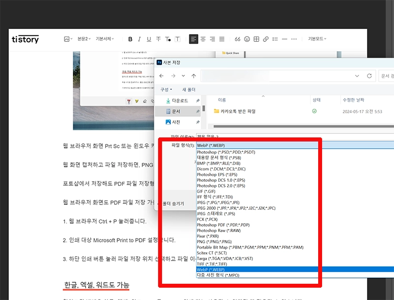Insert a table
Viewport: 394px width, 300px height.
tap(256, 39)
